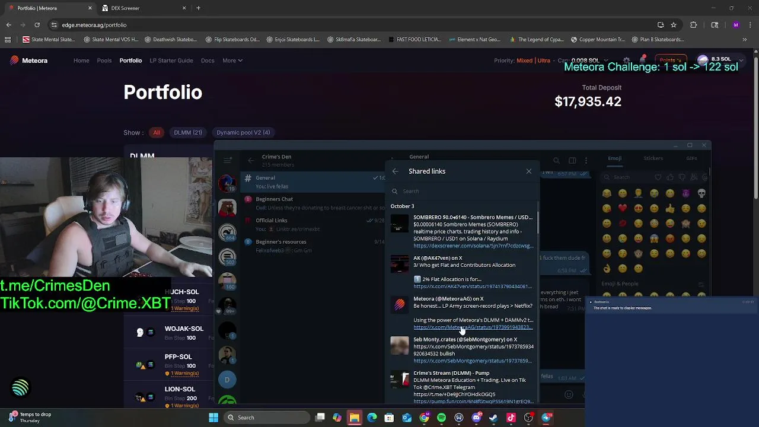Open the Pools page
759x427 pixels.
(x=104, y=60)
